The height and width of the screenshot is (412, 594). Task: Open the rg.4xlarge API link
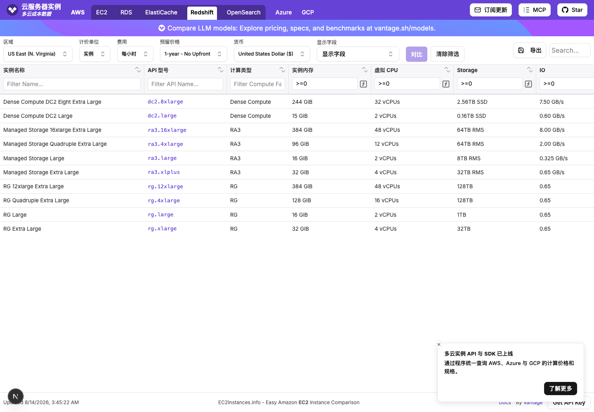164,200
